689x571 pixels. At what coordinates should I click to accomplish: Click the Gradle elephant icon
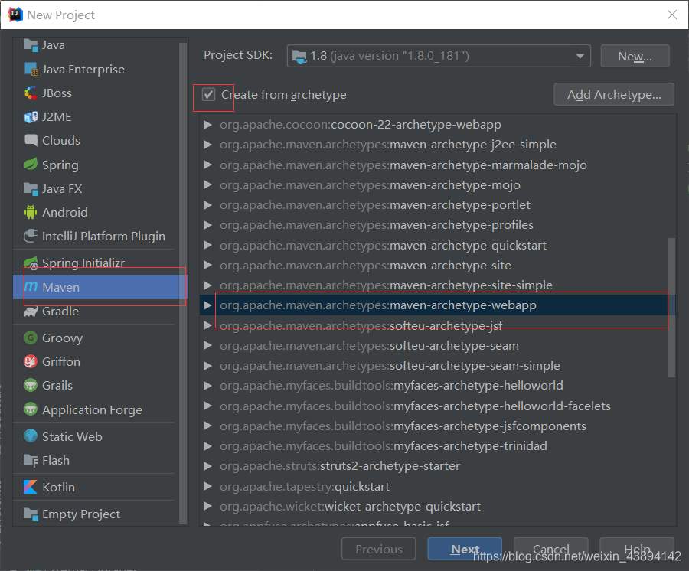tap(31, 311)
